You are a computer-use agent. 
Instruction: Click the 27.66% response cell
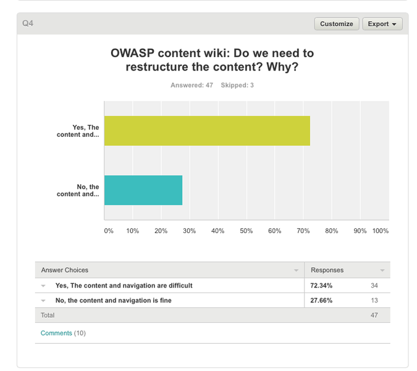[321, 301]
